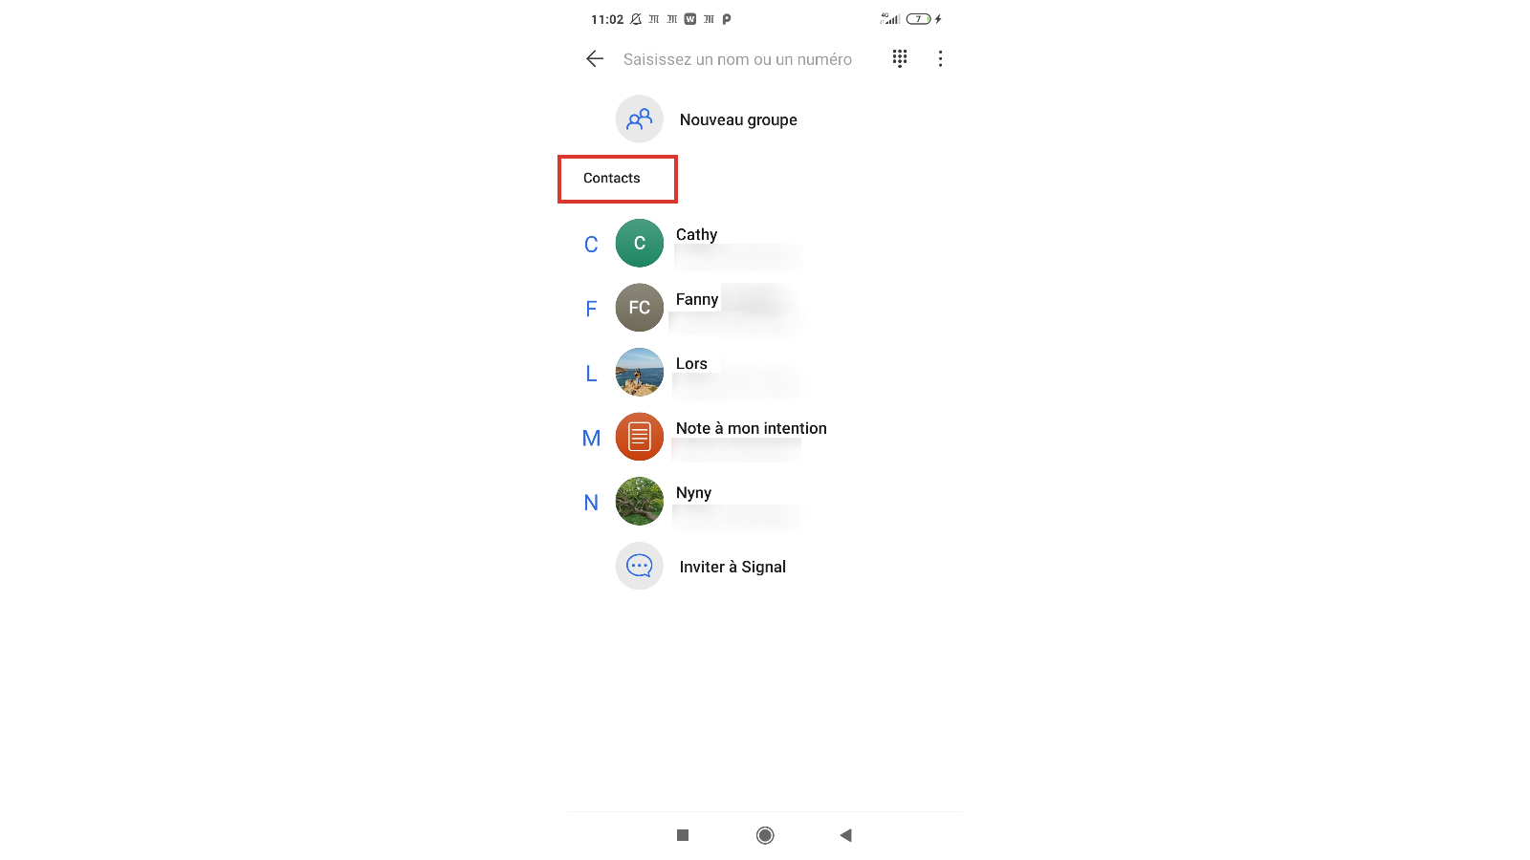This screenshot has height=860, width=1530.
Task: Tap the back arrow icon
Action: 595,59
